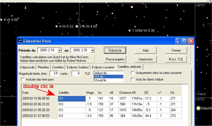Click star 2 Xi Vir 4.85 on sky chart
Image resolution: width=212 pixels, height=126 pixels.
(77, 26)
